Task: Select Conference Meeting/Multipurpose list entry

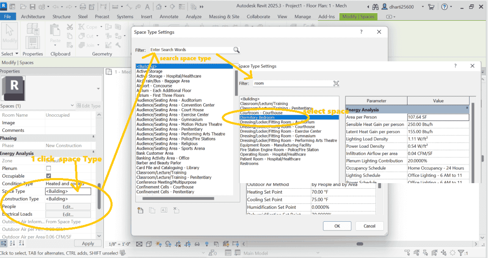Action: (166, 182)
